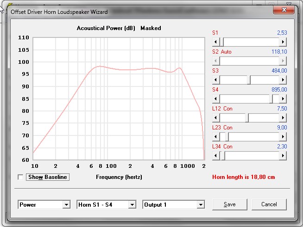Decrease L23 Con with its left arrow

[216, 137]
